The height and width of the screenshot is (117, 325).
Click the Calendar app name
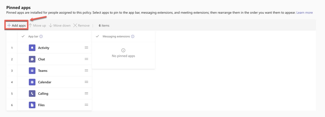tap(45, 82)
